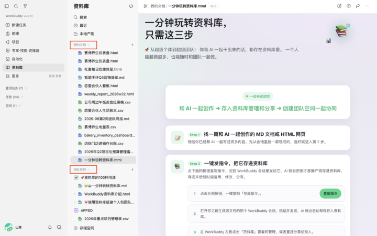The width and height of the screenshot is (377, 236).
Task: Expand WorkBuddy资料库介绍.html chevron
Action: point(75,194)
